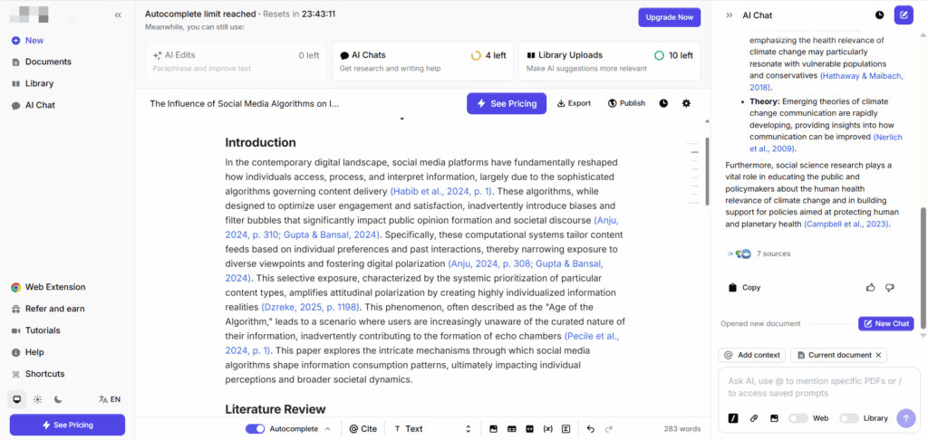This screenshot has width=928, height=440.
Task: Create a new item from sidebar New
Action: (28, 40)
